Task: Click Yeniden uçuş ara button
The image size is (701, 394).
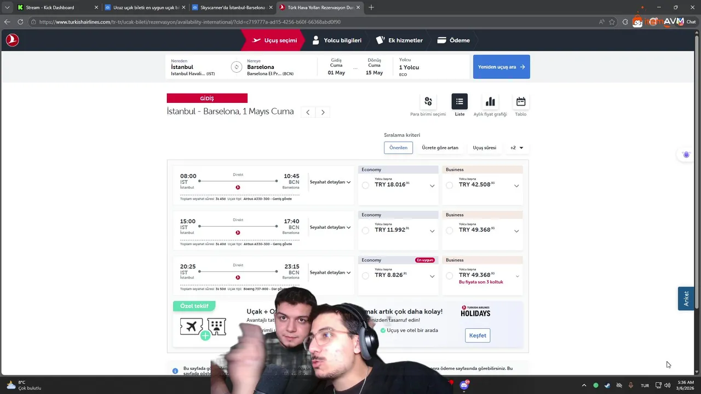Action: 501,67
